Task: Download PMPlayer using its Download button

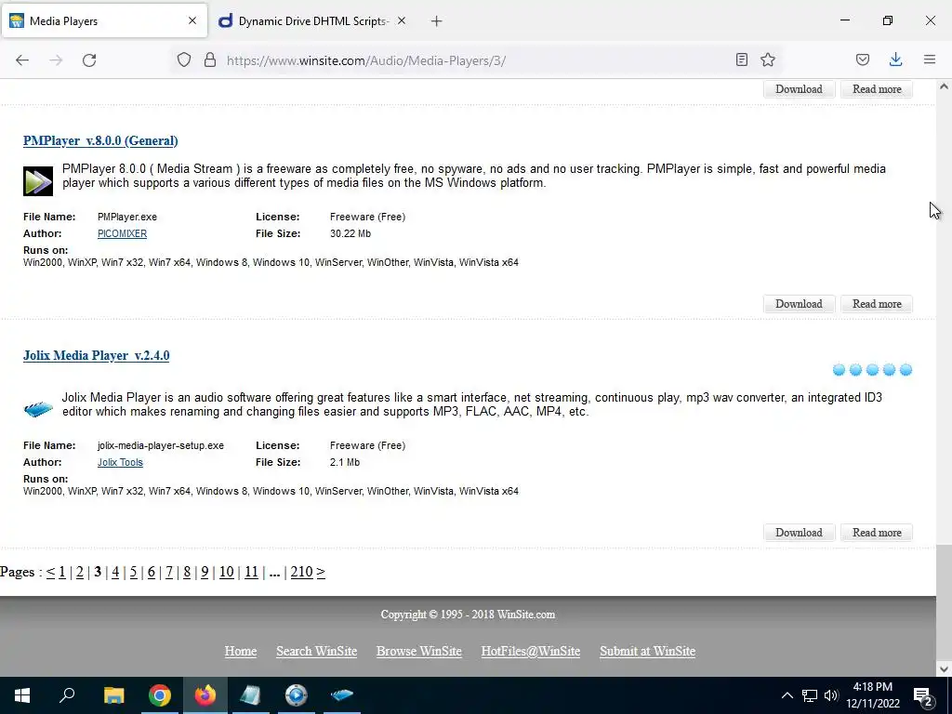Action: click(x=799, y=304)
